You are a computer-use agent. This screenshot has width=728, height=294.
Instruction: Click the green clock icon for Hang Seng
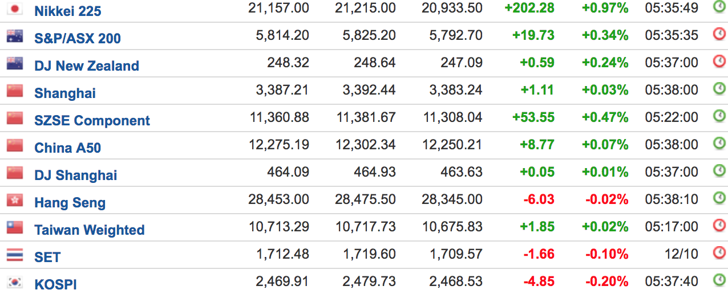click(719, 198)
